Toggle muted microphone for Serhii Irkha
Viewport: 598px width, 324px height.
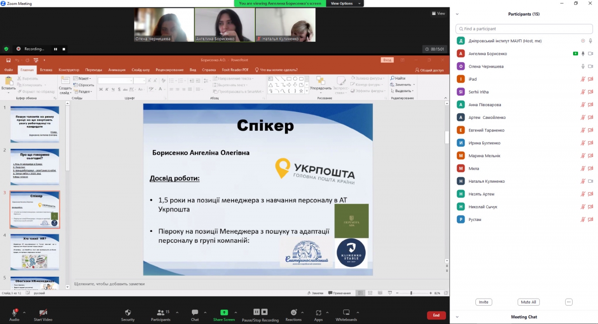(583, 92)
